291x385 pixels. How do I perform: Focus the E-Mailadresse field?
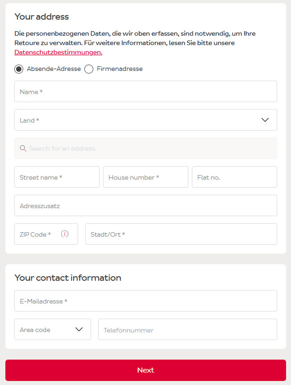[145, 301]
